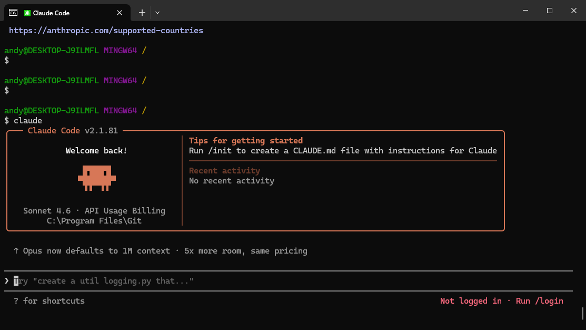Click the "Recent activity" heading
This screenshot has height=330, width=586.
[x=224, y=171]
